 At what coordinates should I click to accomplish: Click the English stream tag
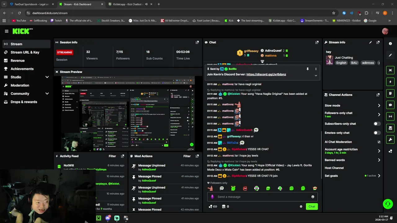click(341, 63)
